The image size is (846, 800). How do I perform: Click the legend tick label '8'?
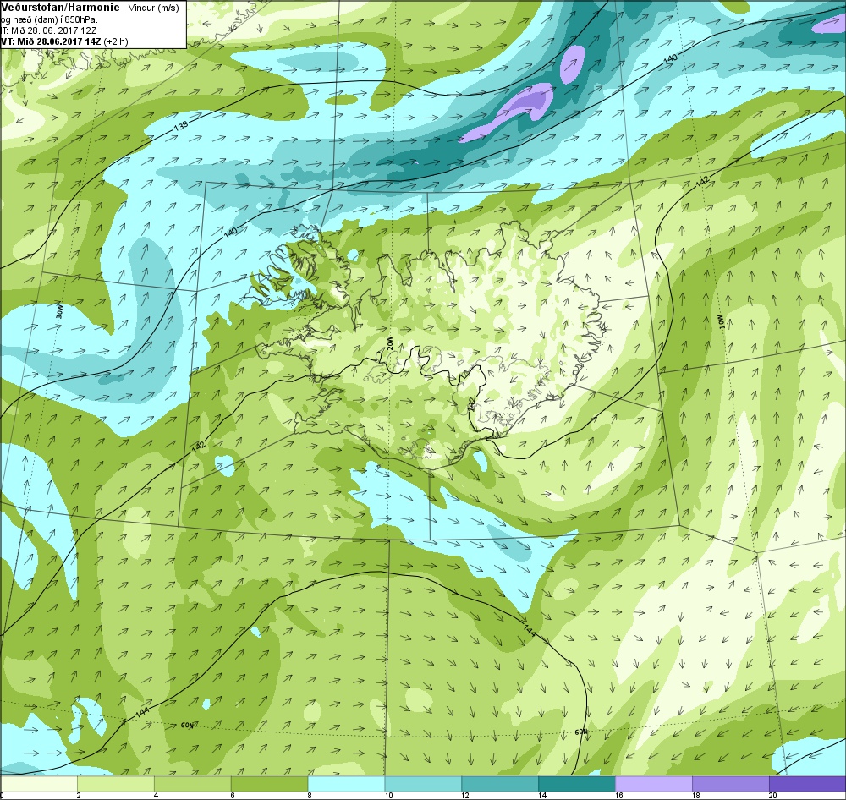(309, 795)
